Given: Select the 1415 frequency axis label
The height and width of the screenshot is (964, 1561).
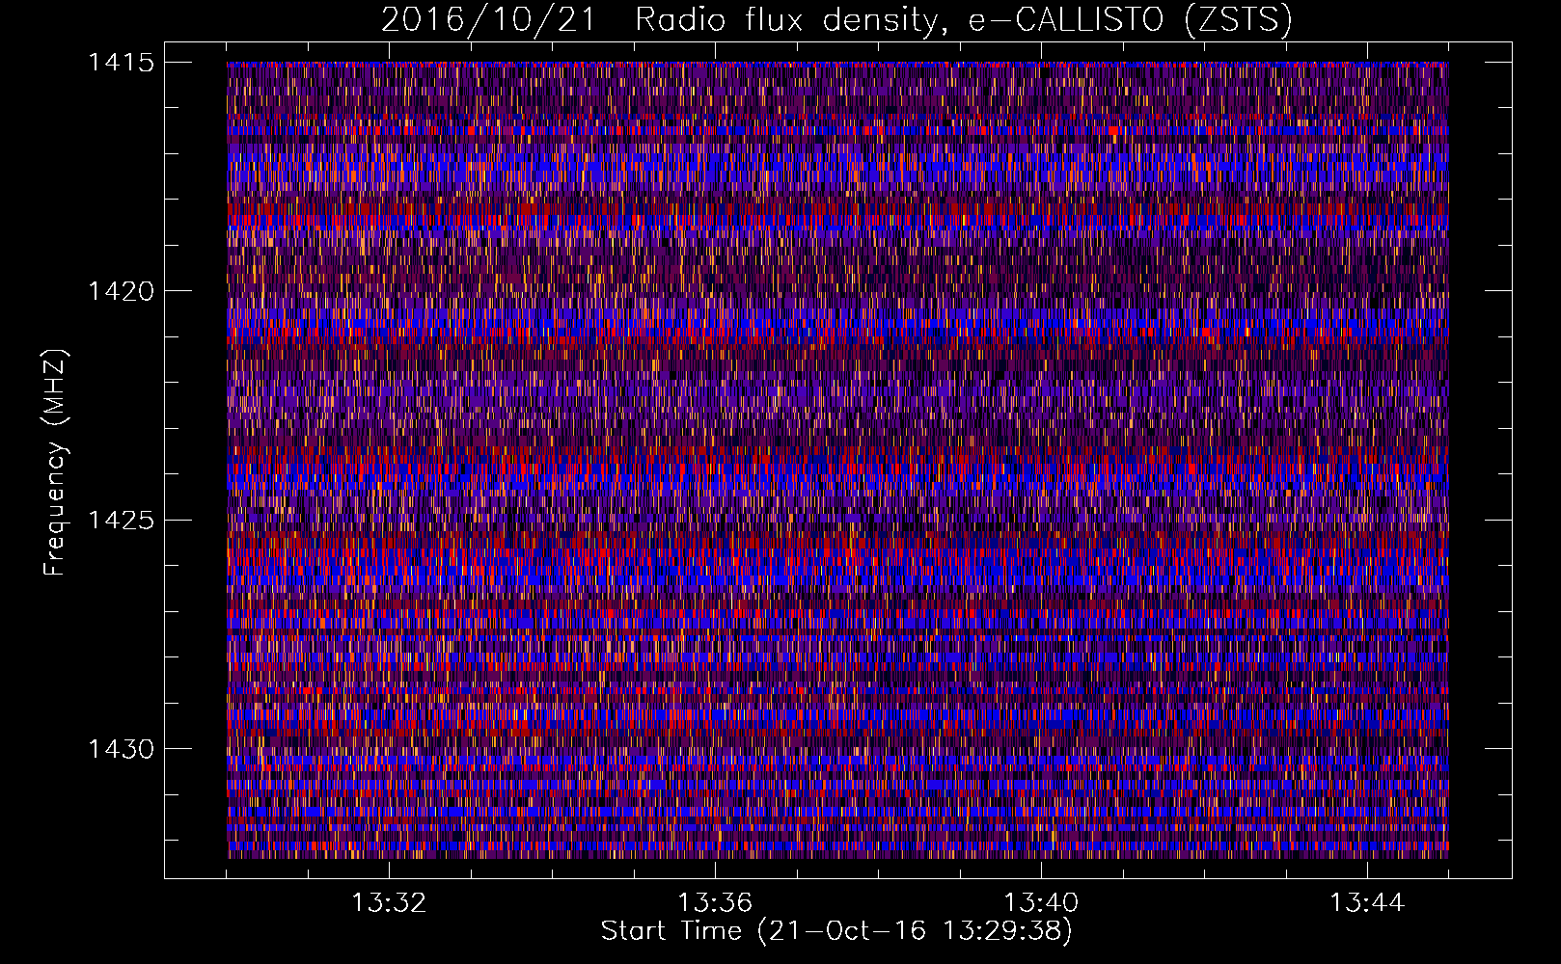Looking at the screenshot, I should 121,63.
